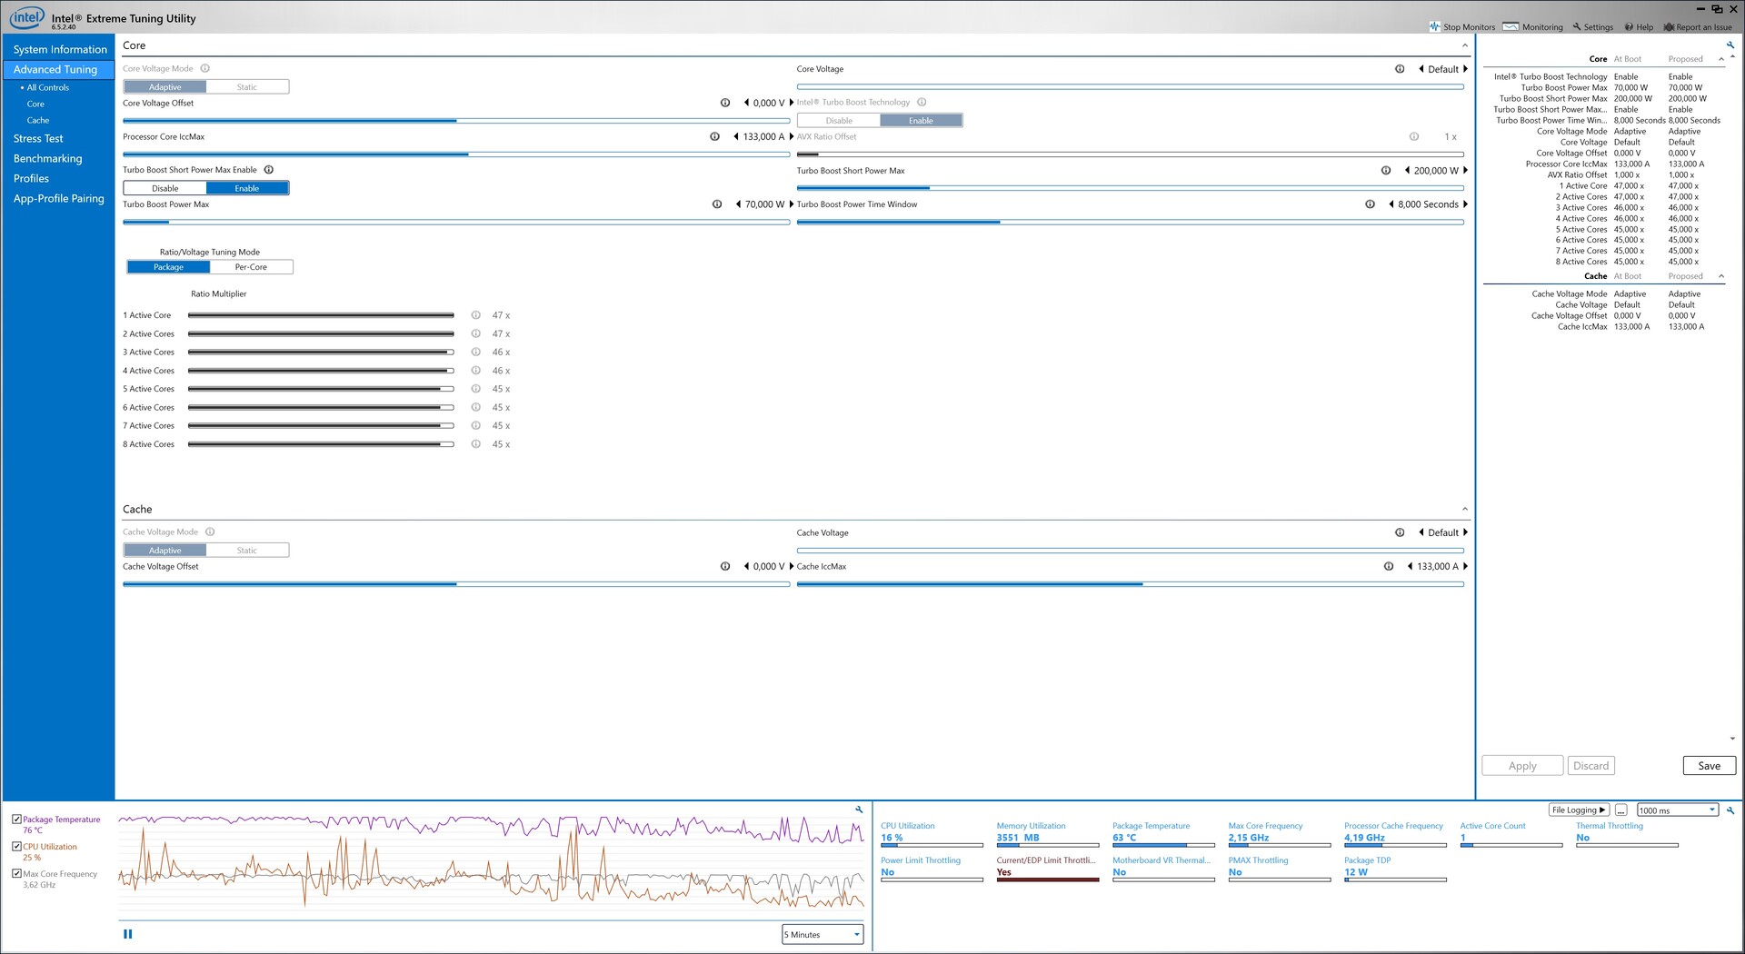
Task: Click the info icon for 3 Active Cores
Action: pos(475,352)
